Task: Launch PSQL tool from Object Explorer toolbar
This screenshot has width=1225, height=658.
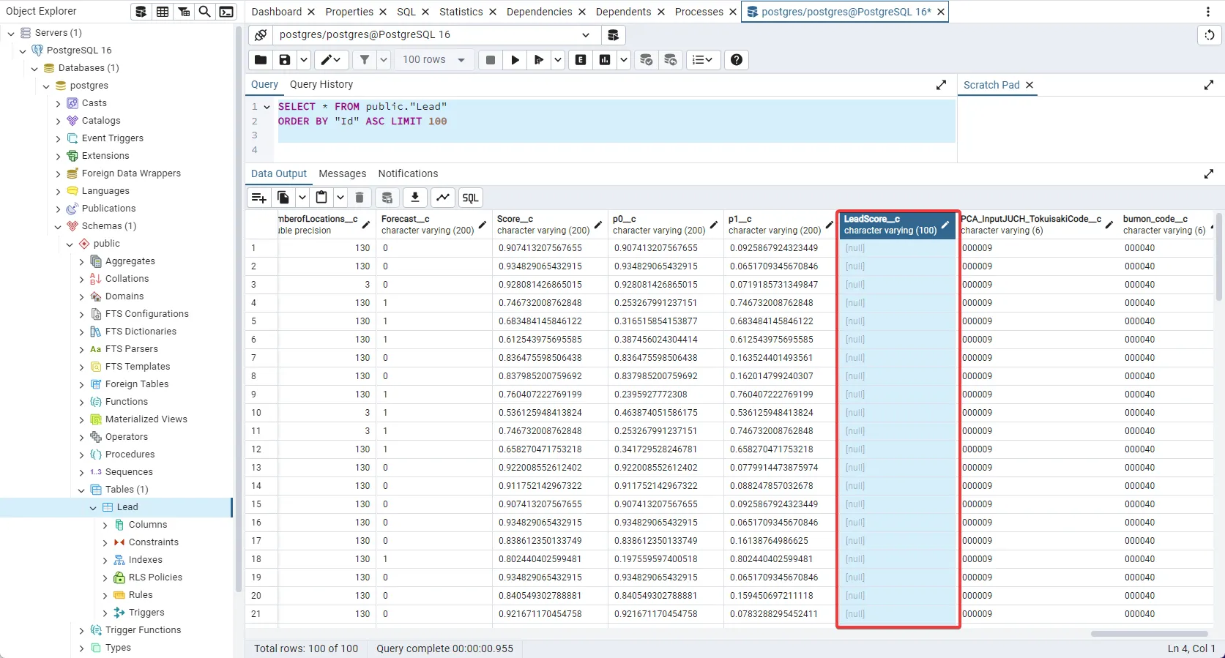Action: pyautogui.click(x=227, y=12)
